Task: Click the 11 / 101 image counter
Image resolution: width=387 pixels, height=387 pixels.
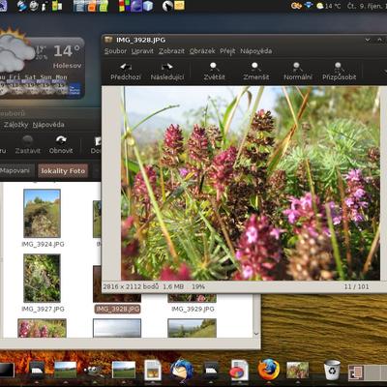Action: 356,286
